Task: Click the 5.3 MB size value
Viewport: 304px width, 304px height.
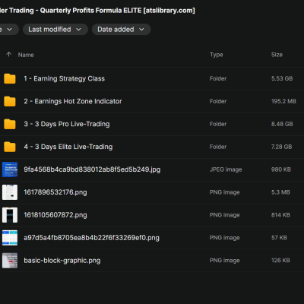Action: click(280, 192)
